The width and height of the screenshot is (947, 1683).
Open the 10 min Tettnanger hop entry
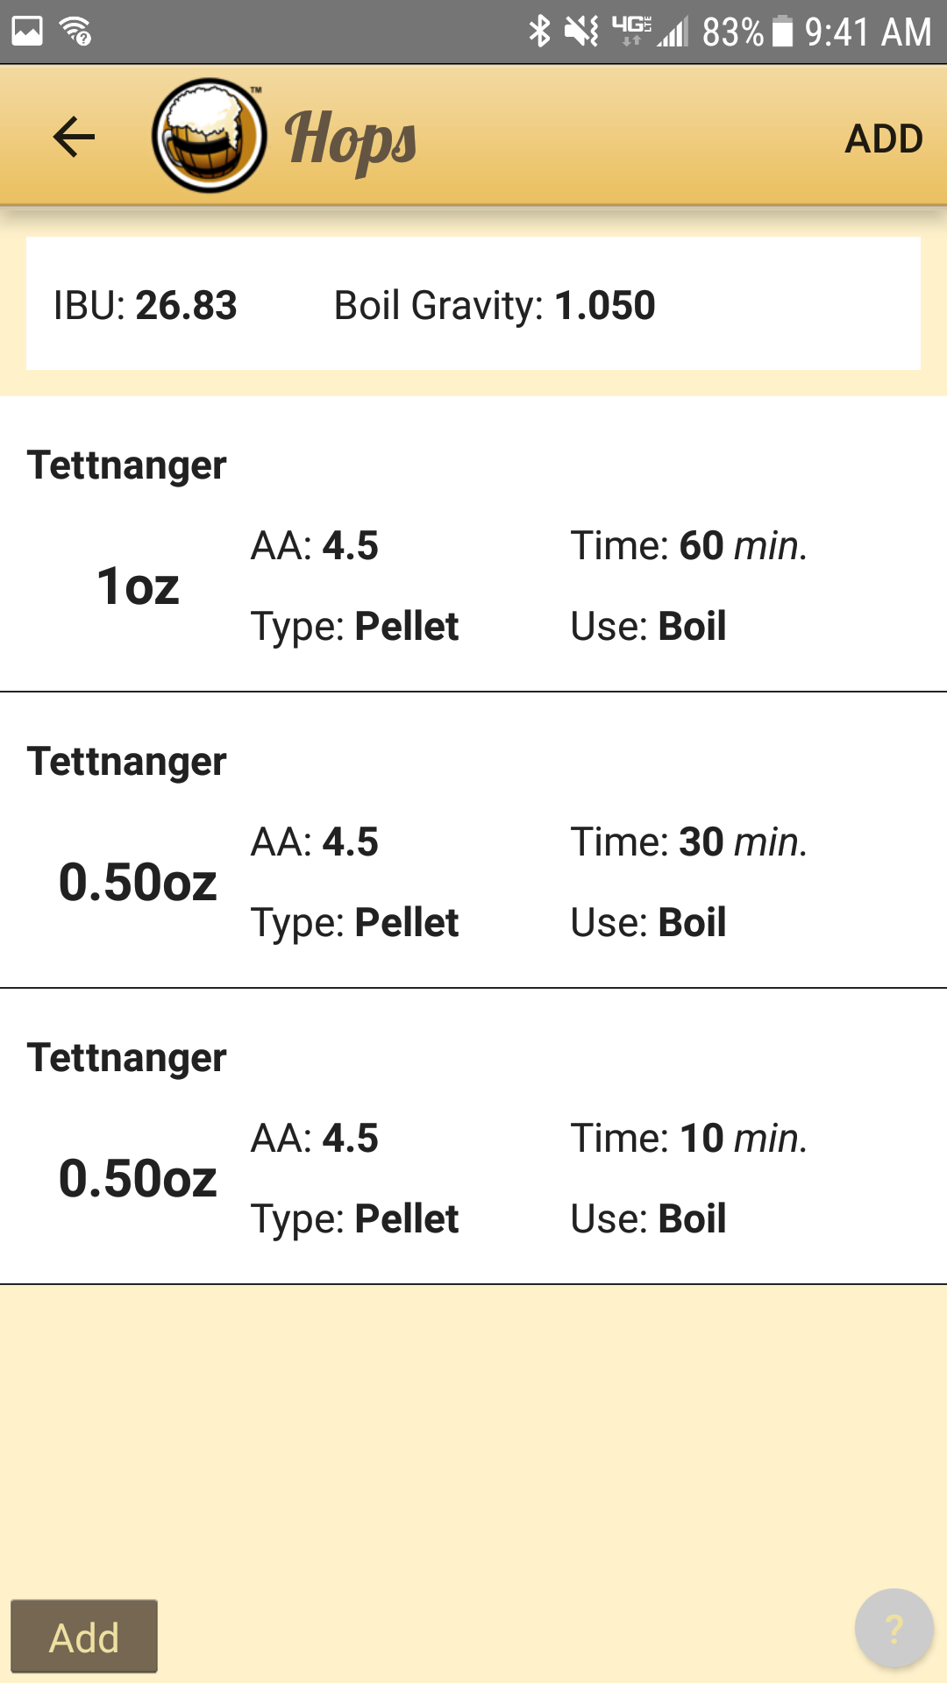point(473,1136)
